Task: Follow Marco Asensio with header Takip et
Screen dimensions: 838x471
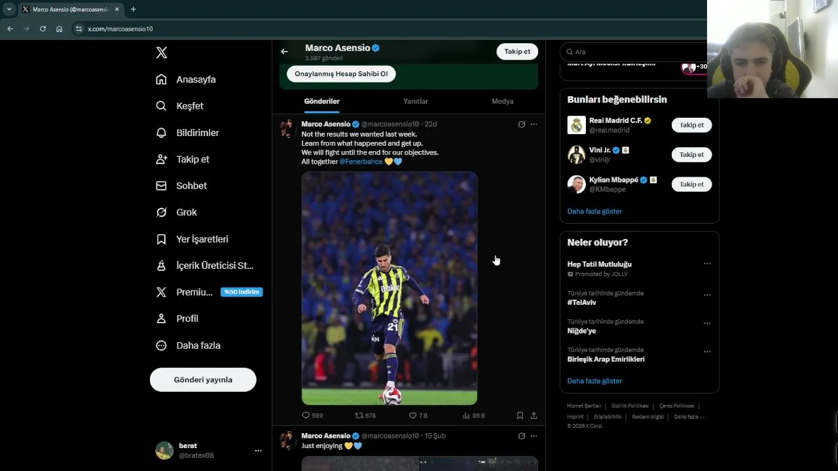Action: [517, 52]
